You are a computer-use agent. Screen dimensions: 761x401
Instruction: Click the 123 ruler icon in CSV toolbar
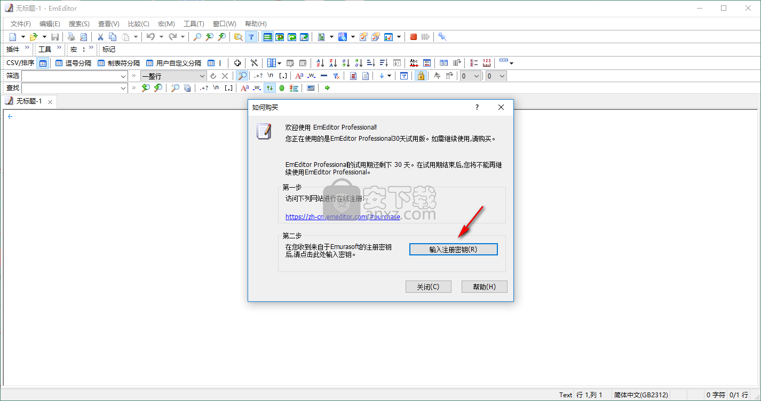[486, 62]
